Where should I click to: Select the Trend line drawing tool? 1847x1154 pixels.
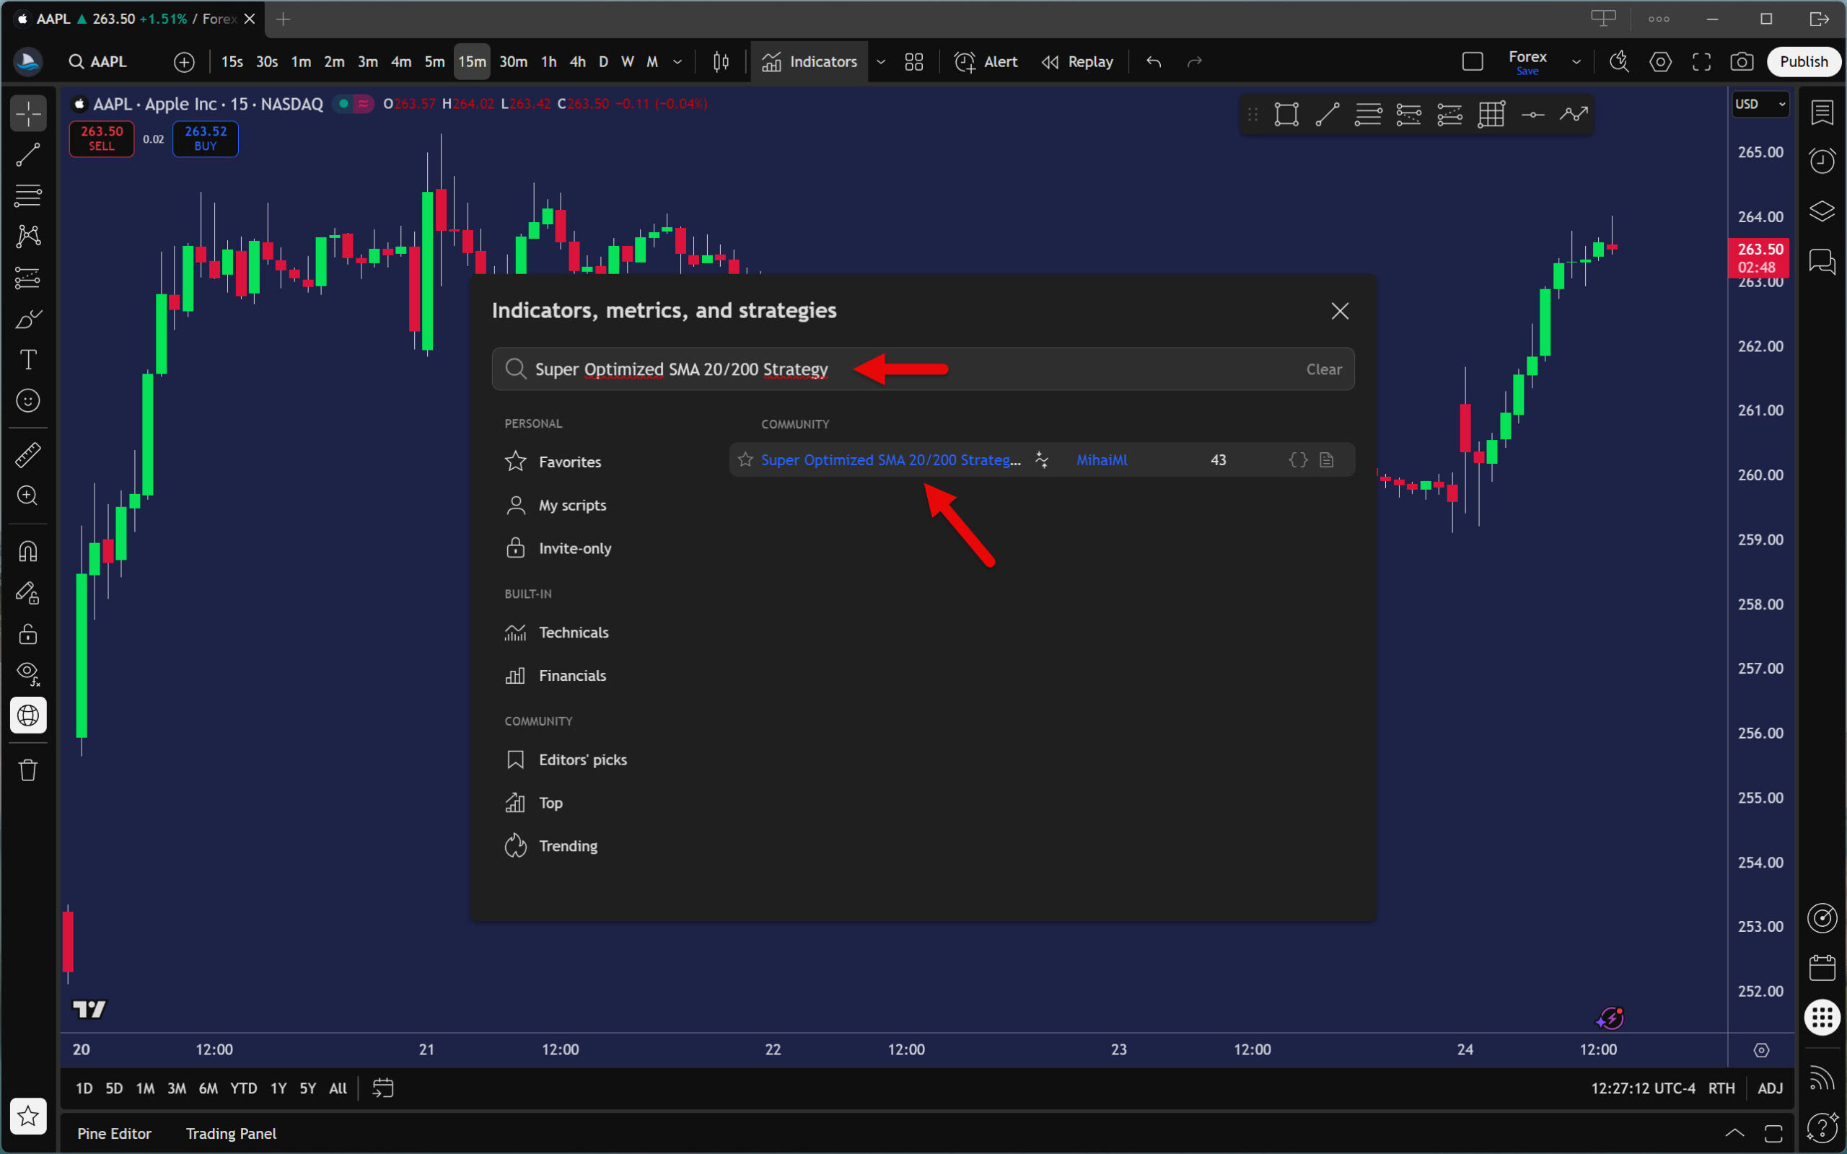pyautogui.click(x=28, y=155)
